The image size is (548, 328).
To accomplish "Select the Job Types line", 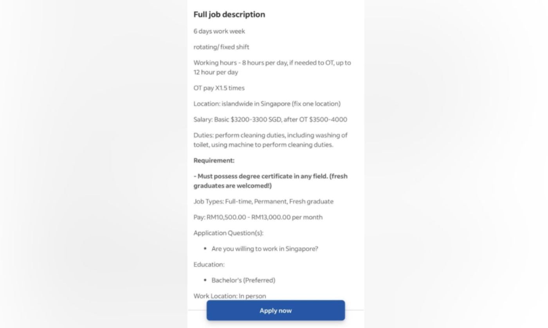I will (x=263, y=201).
